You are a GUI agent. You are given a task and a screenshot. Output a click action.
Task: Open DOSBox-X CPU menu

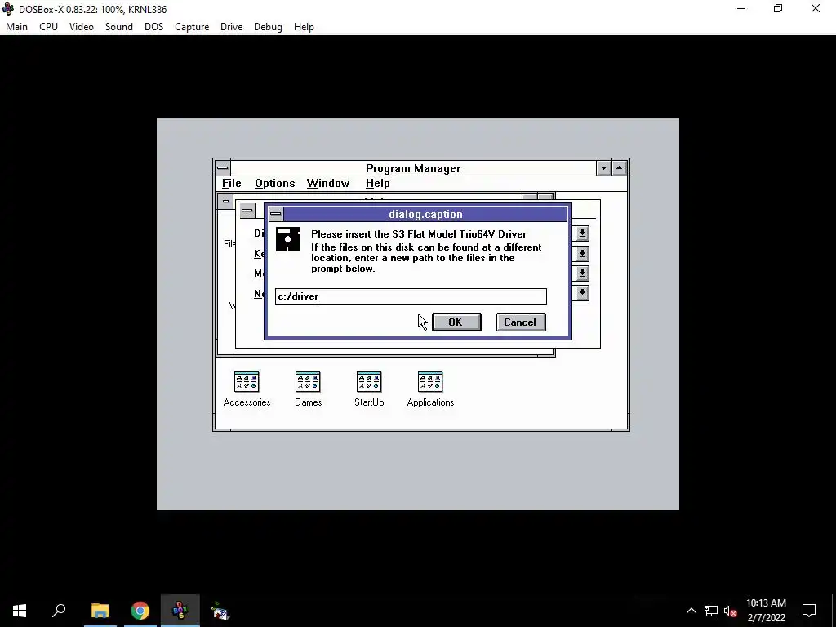coord(48,27)
